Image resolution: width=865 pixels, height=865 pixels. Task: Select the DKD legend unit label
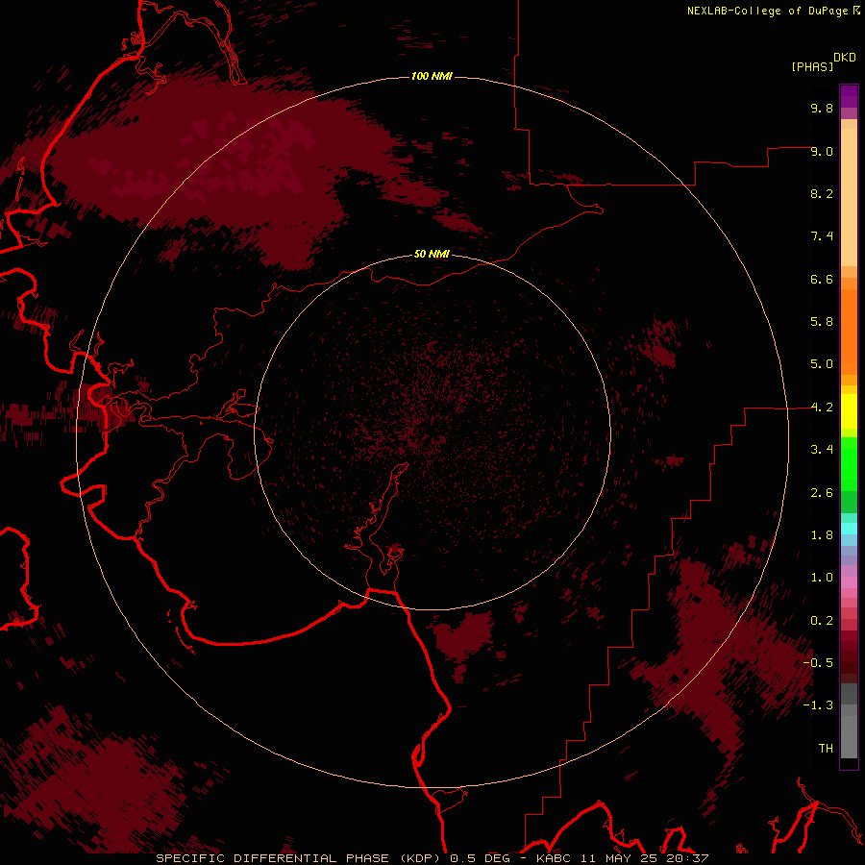point(845,58)
